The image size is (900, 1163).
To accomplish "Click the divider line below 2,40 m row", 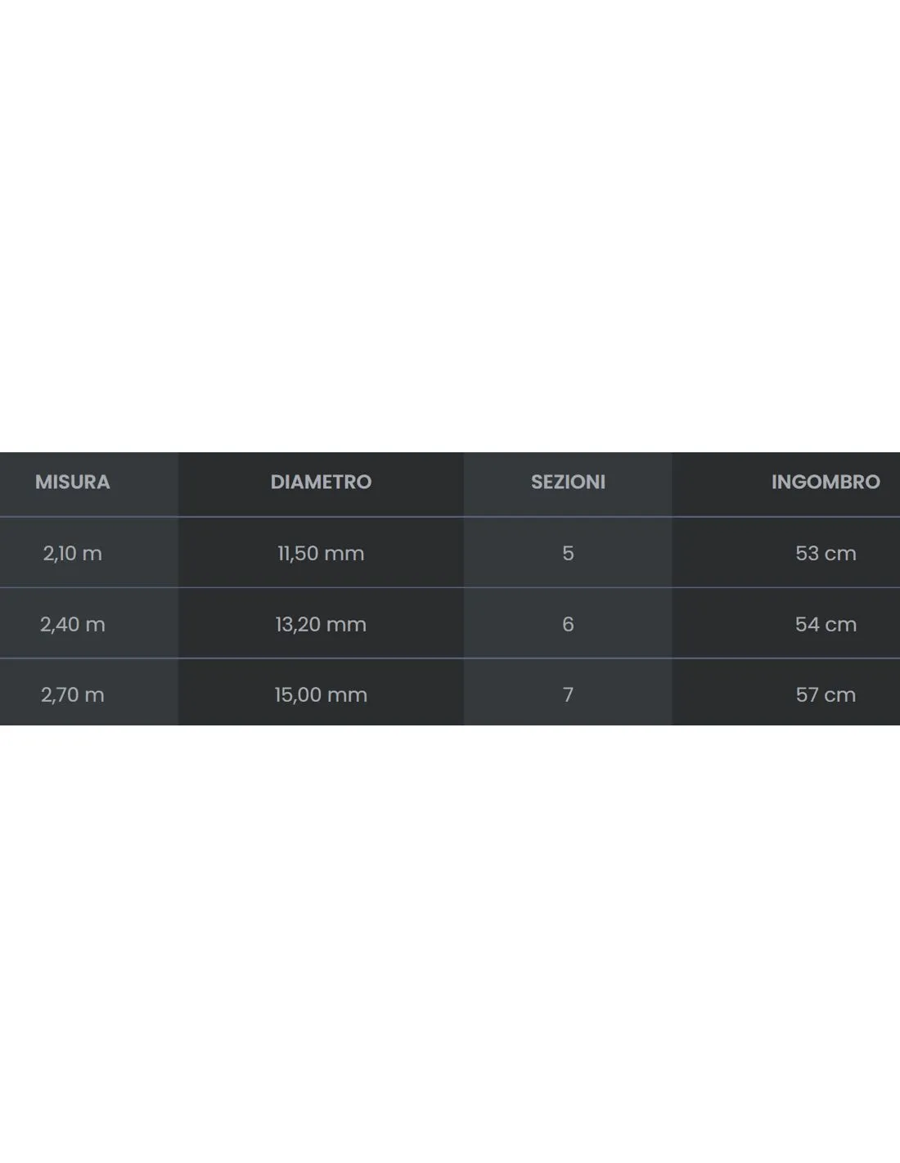I will (x=450, y=658).
